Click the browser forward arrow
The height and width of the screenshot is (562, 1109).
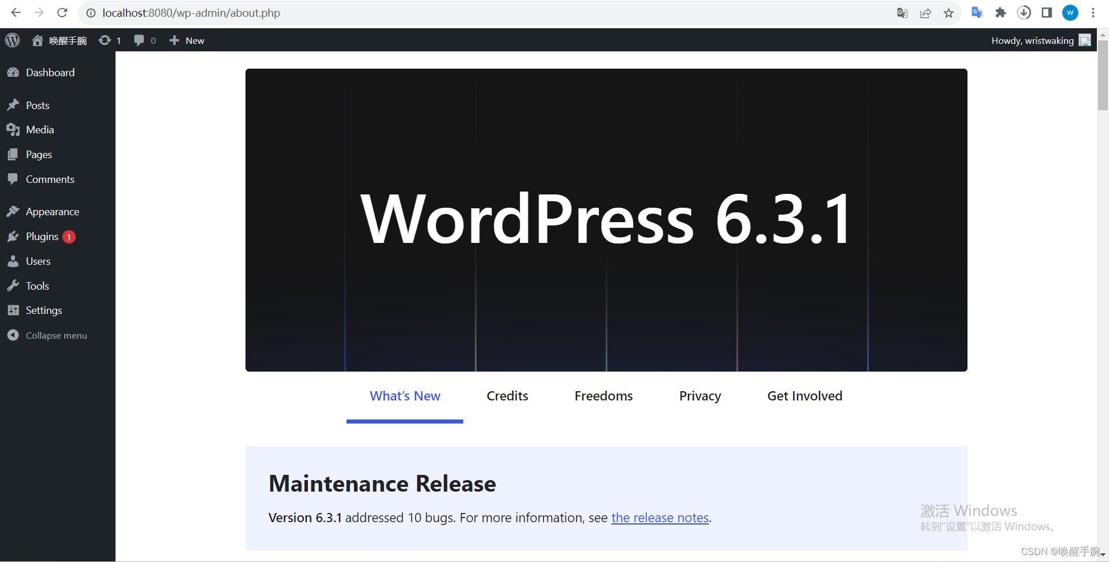[x=39, y=13]
